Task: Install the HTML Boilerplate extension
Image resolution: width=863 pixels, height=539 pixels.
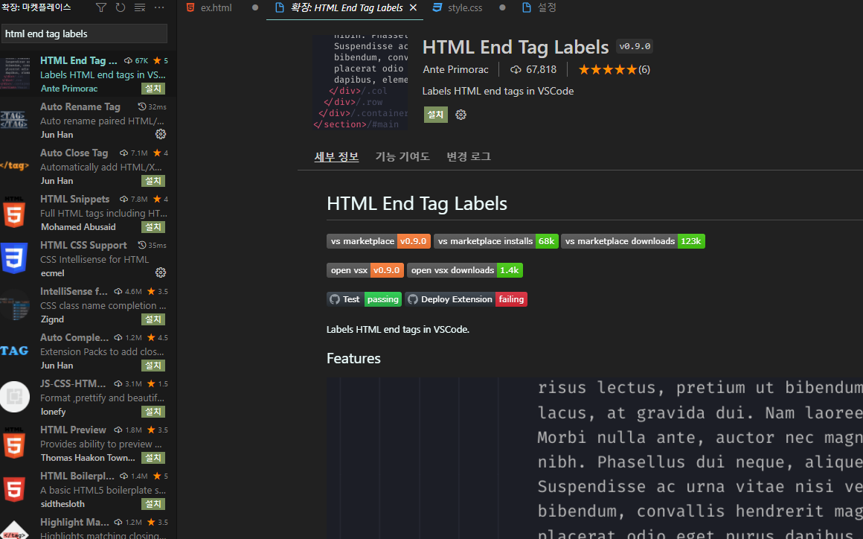Action: tap(153, 504)
